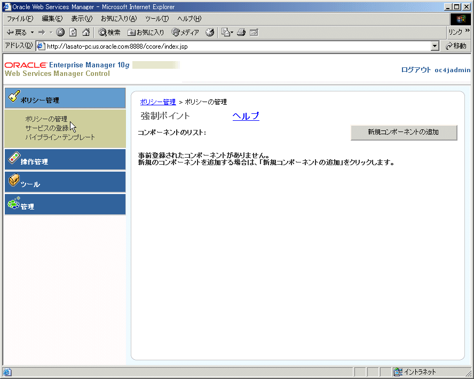The width and height of the screenshot is (474, 379).
Task: Click the Windows flag logo icon
Action: (461, 19)
